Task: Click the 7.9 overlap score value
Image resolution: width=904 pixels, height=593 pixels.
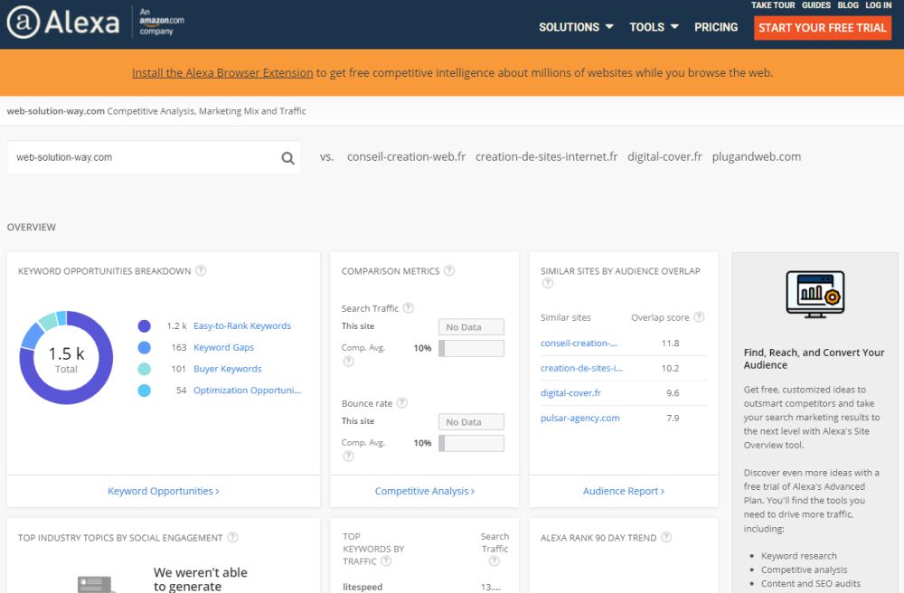Action: [673, 418]
